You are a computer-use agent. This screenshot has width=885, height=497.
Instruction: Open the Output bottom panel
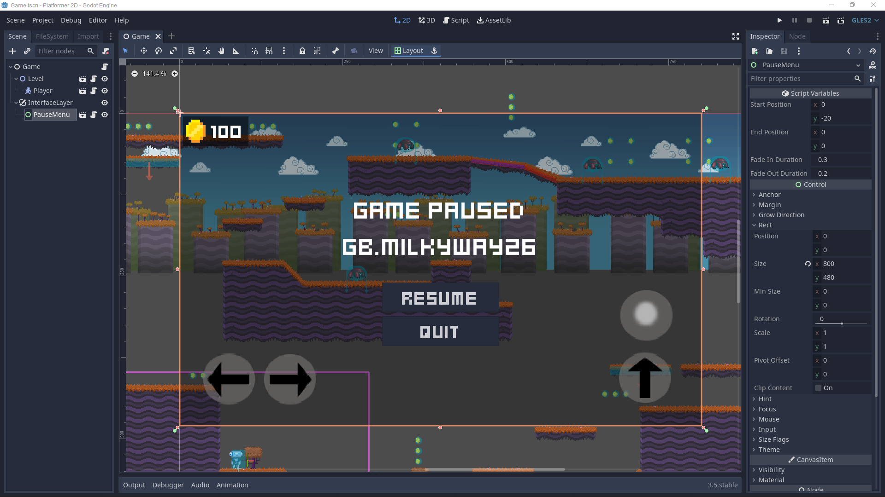click(x=134, y=485)
